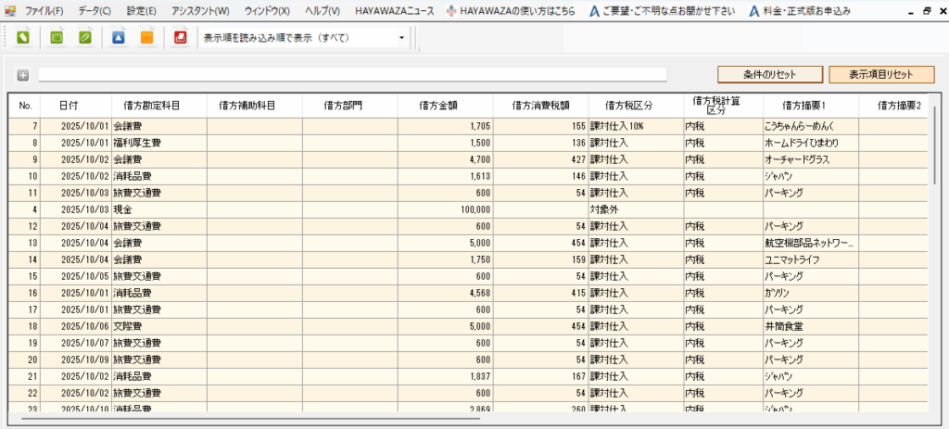Open the ファイル(F) menu
This screenshot has width=949, height=429.
[x=44, y=11]
